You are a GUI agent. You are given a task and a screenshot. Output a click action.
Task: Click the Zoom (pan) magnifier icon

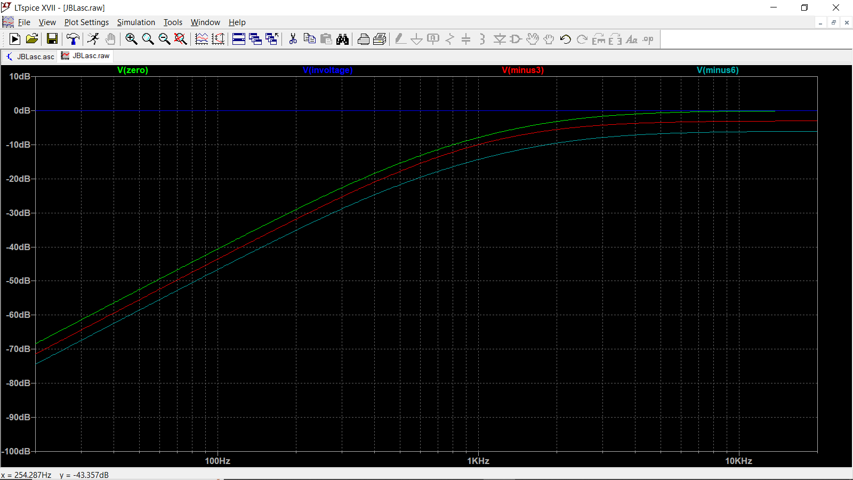(x=148, y=39)
